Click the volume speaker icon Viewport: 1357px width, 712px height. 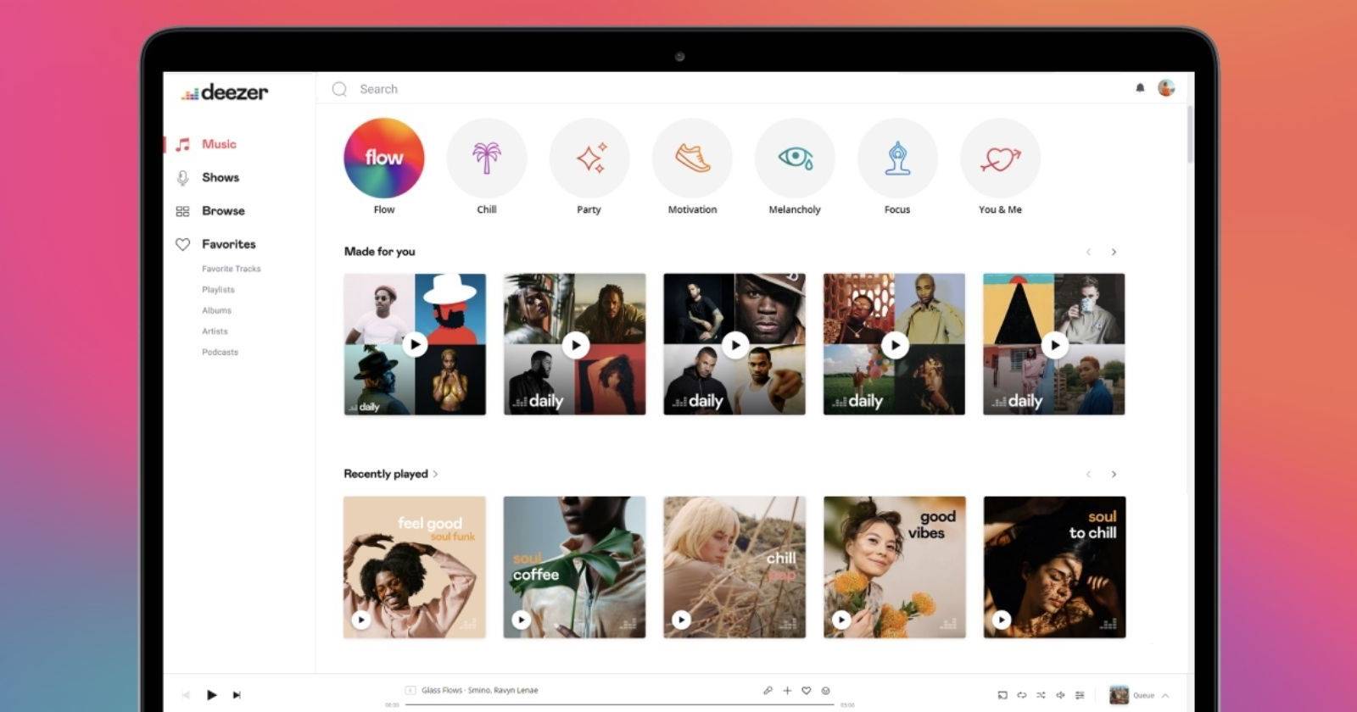coord(1060,695)
